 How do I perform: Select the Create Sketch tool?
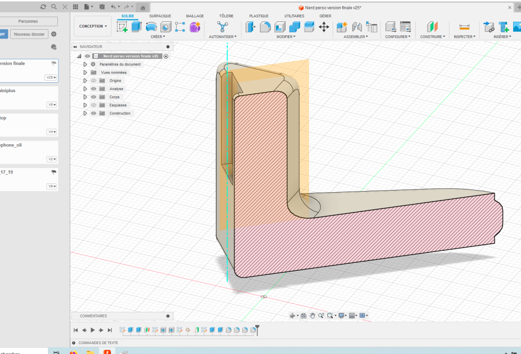122,27
